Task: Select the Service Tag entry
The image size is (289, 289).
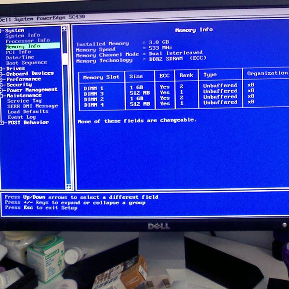Action: (25, 101)
